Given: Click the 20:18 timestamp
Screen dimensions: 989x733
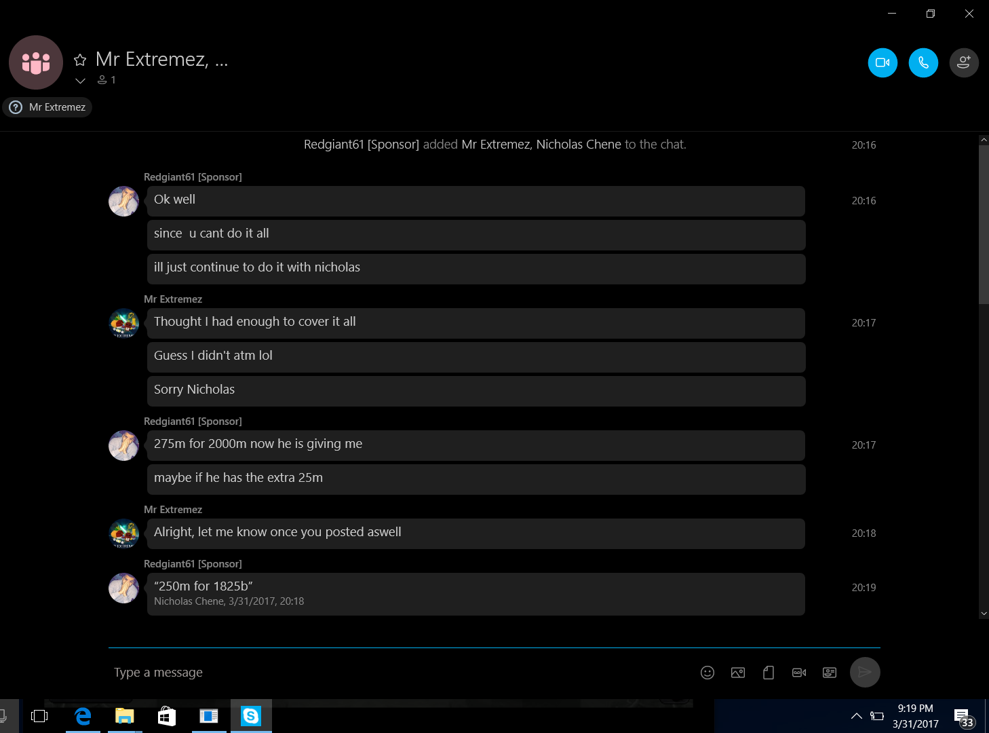Looking at the screenshot, I should (x=864, y=533).
